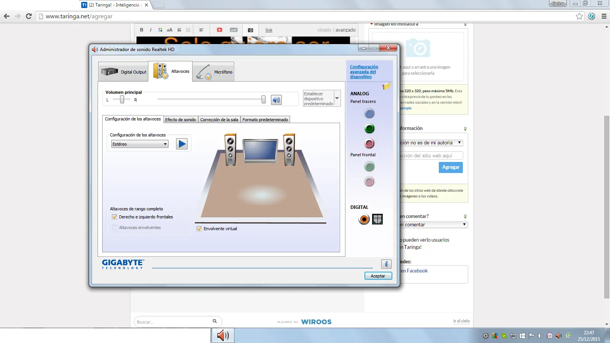Click the Aceptar button

(x=378, y=276)
